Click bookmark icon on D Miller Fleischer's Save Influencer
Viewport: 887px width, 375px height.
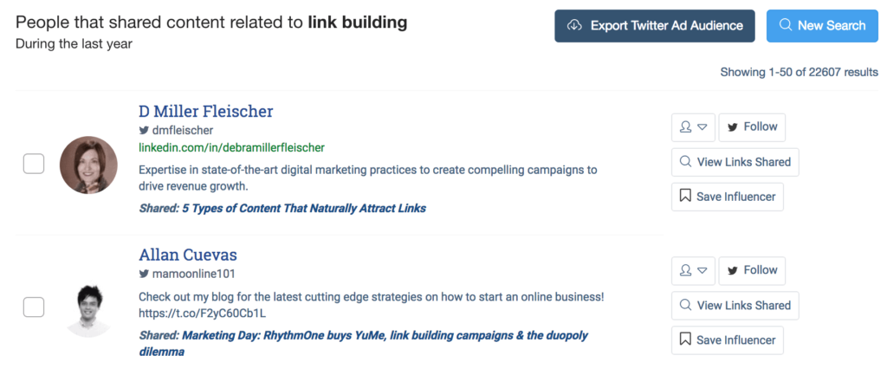[x=684, y=197]
